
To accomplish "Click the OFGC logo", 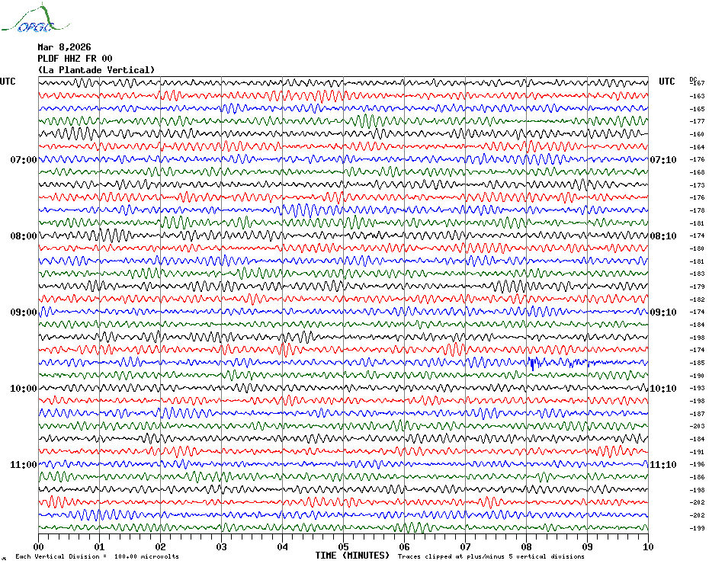I will [35, 18].
